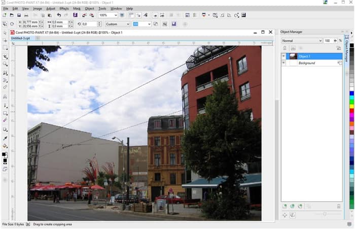Click the Undo arrow in the toolbar

point(59,15)
